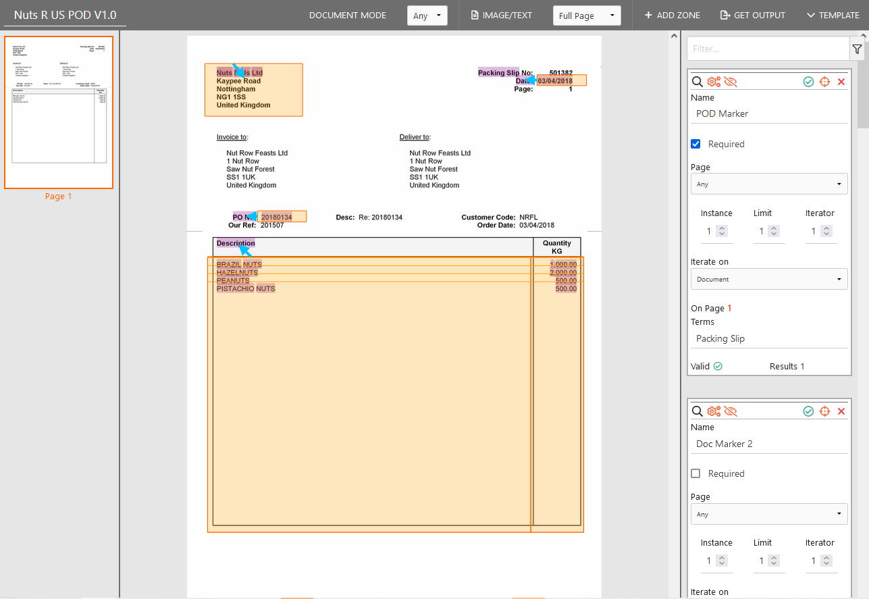Open Page dropdown in POD Marker panel
This screenshot has height=599, width=869.
(x=769, y=184)
